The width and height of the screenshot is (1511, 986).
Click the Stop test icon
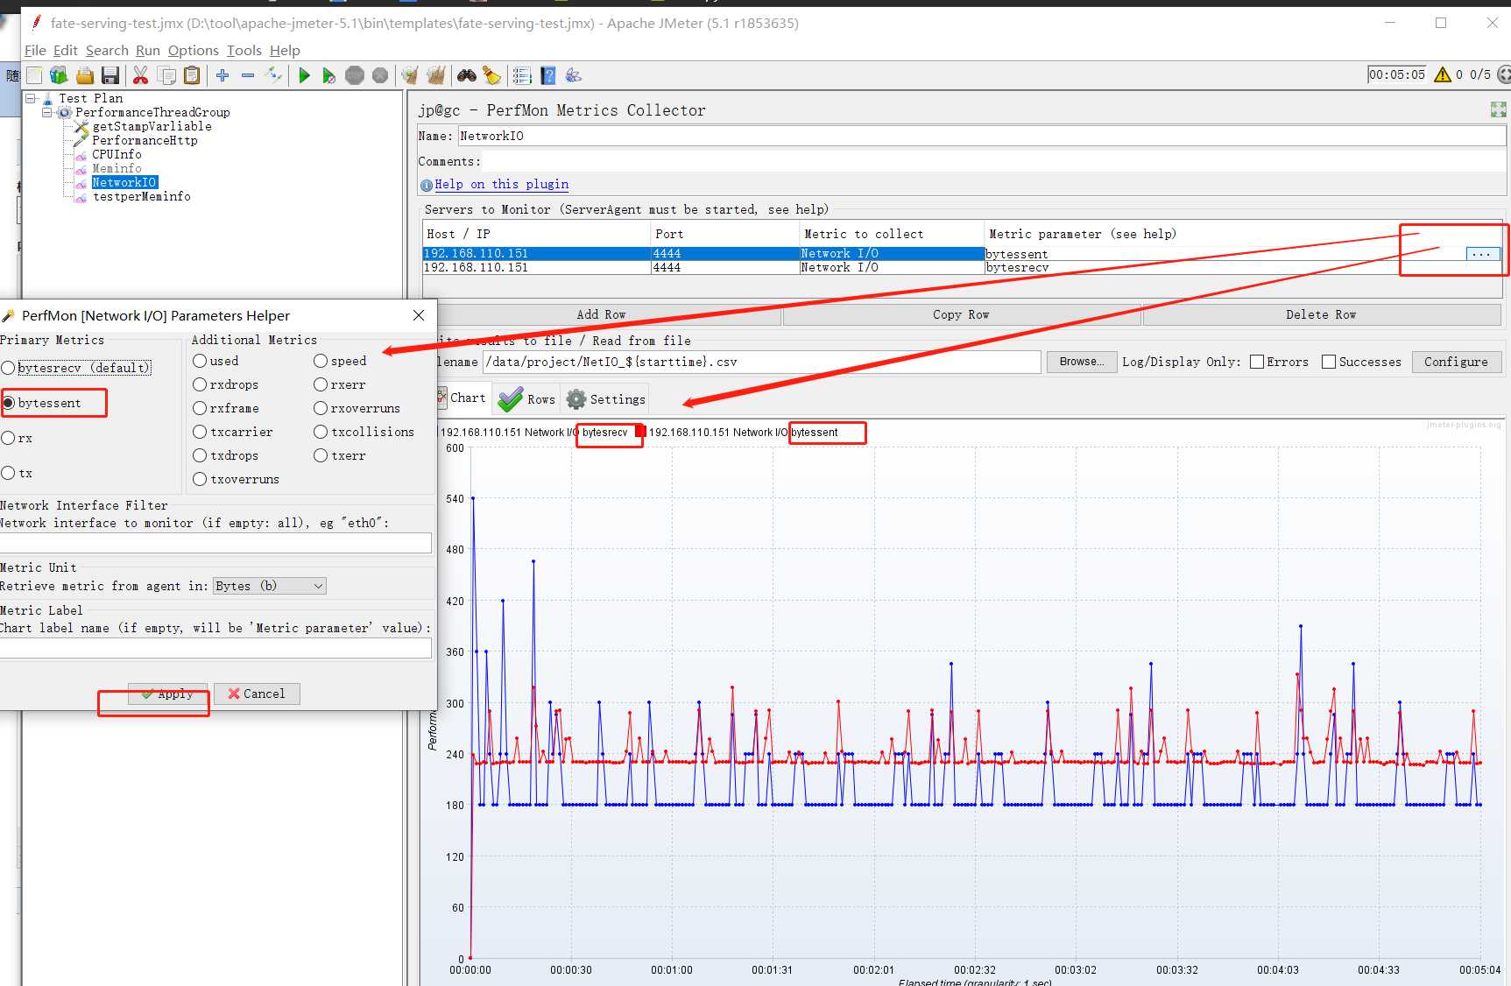tap(355, 75)
